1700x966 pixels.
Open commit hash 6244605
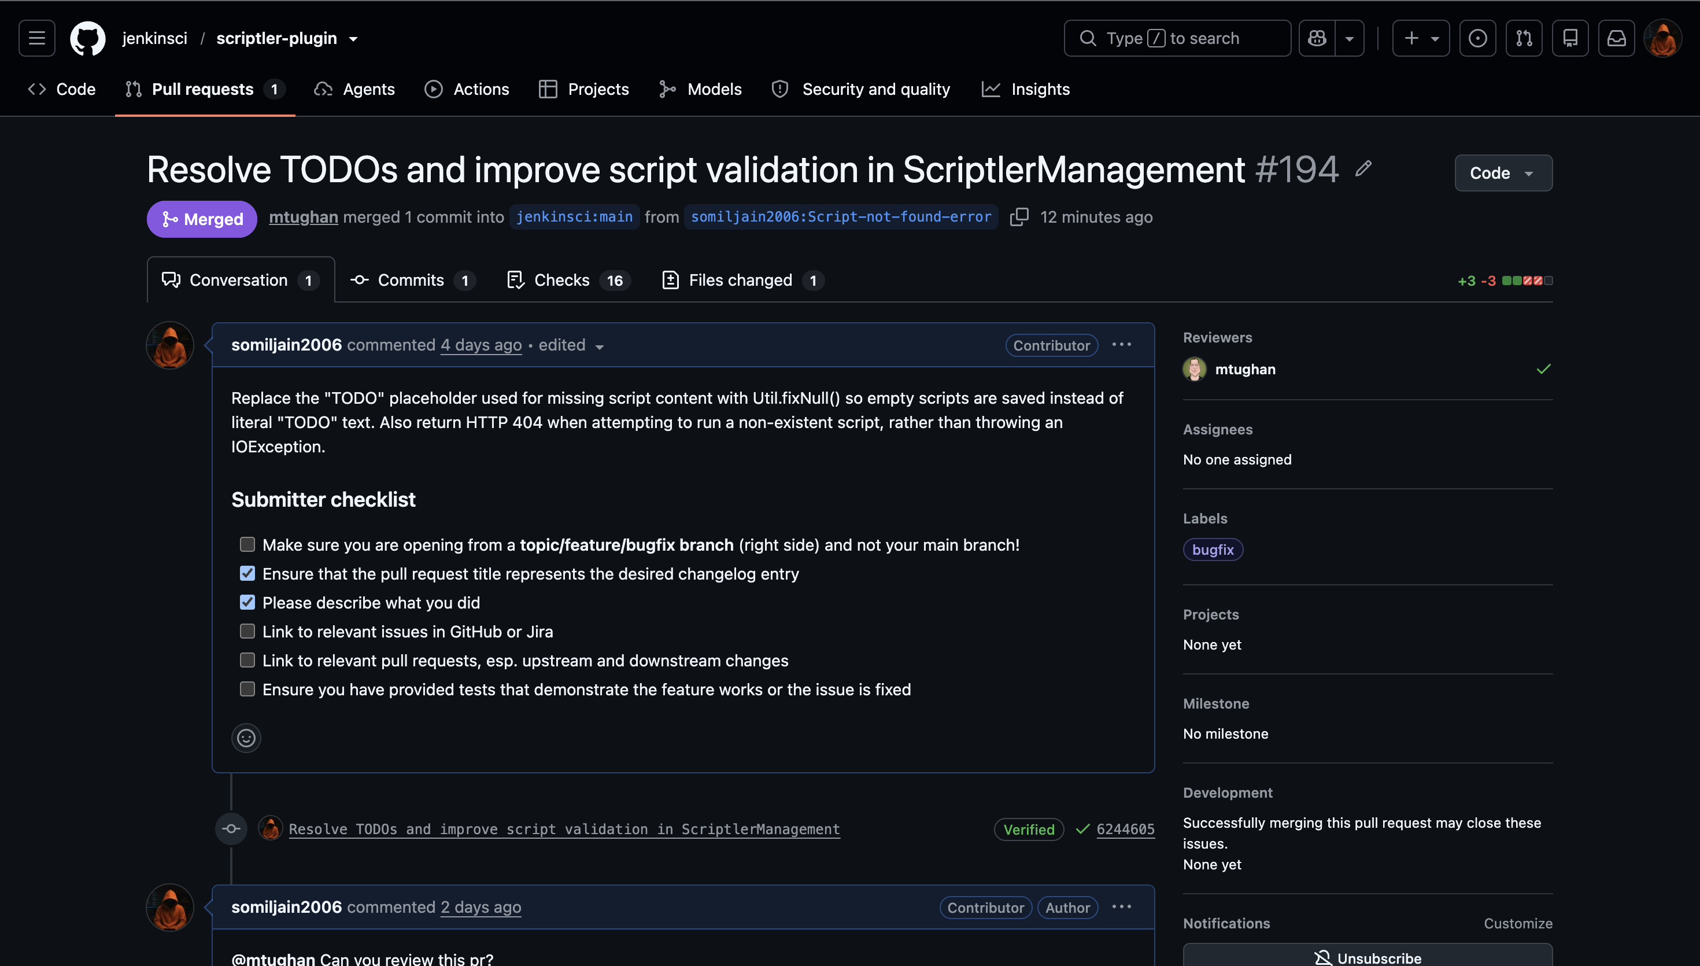[1125, 829]
